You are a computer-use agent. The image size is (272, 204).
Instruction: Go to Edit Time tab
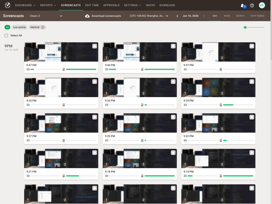pyautogui.click(x=92, y=5)
